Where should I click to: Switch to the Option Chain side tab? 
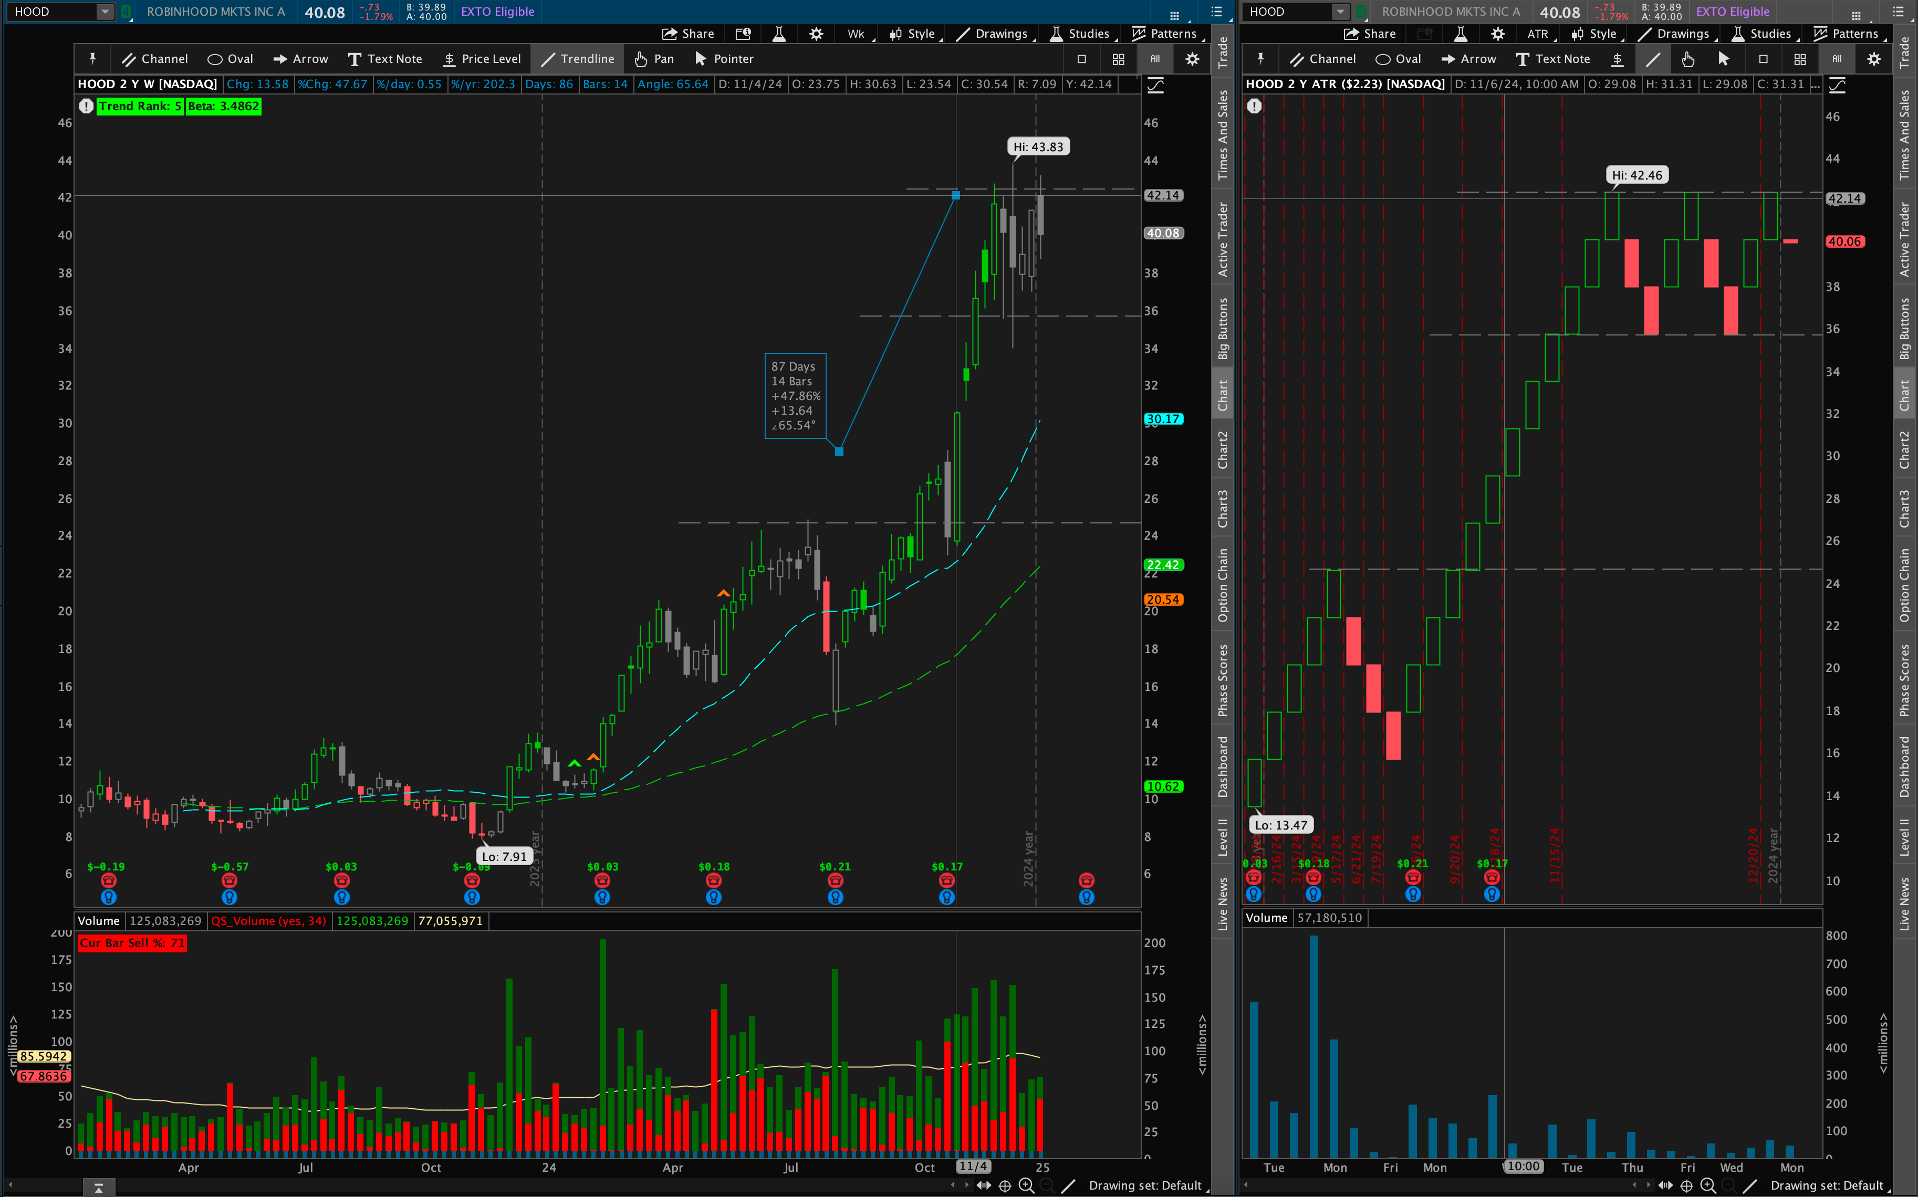[1223, 585]
